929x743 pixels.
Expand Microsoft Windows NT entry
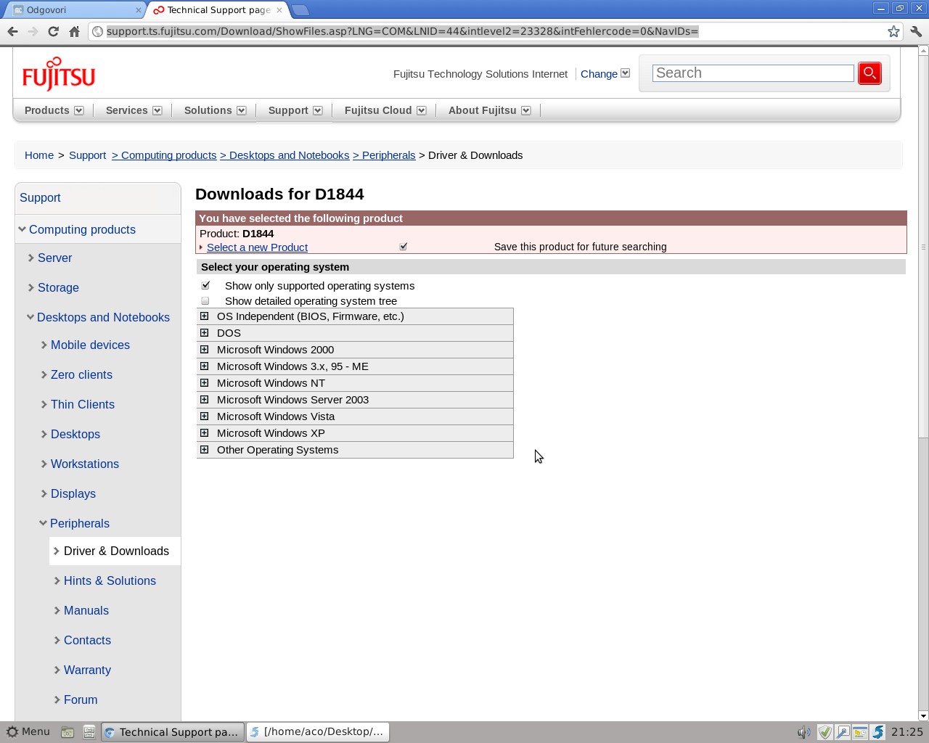(204, 383)
